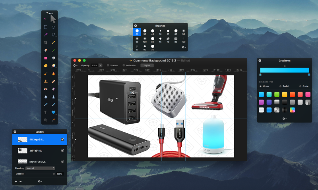
Task: Toggle visibility of layer 41XxYgy31LL
Action: (62, 139)
